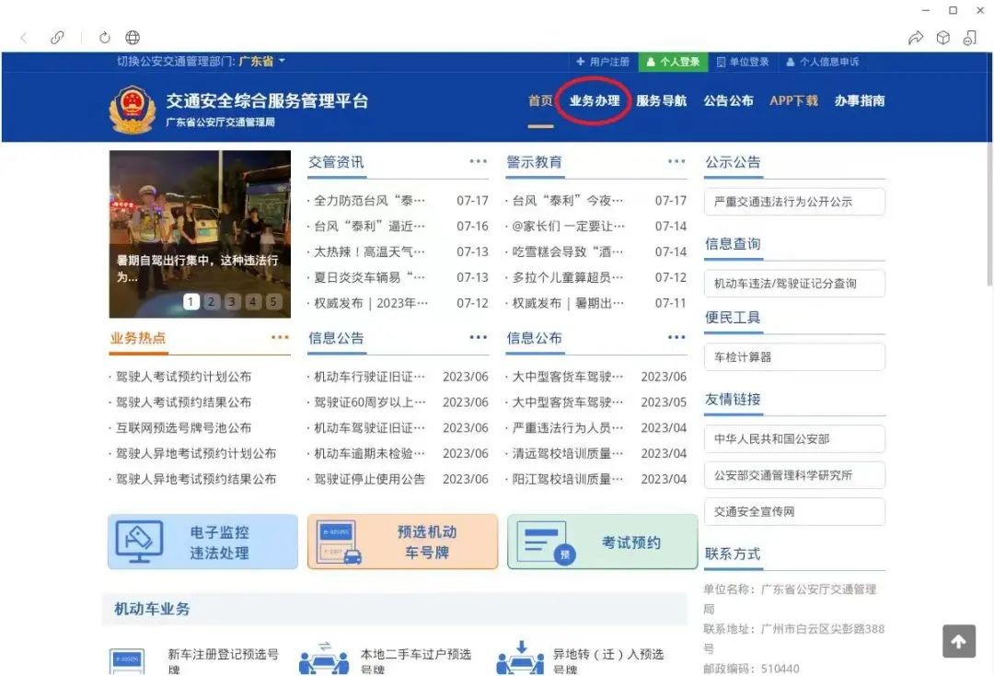Click the 考试预约 banner tile
994x676 pixels.
click(602, 542)
